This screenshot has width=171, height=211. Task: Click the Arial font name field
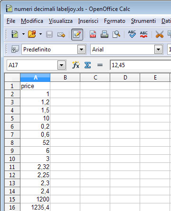coord(123,50)
